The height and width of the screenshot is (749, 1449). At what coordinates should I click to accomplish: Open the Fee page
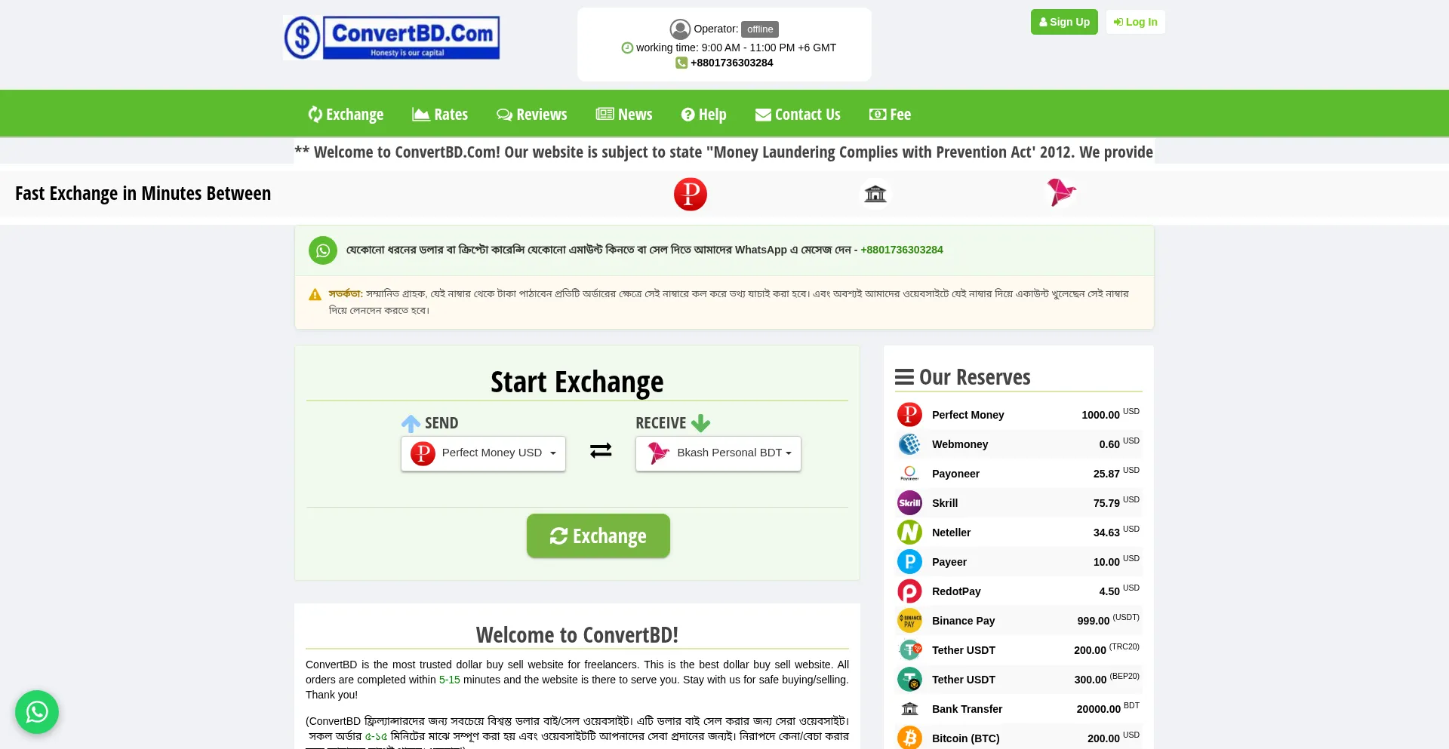point(890,115)
